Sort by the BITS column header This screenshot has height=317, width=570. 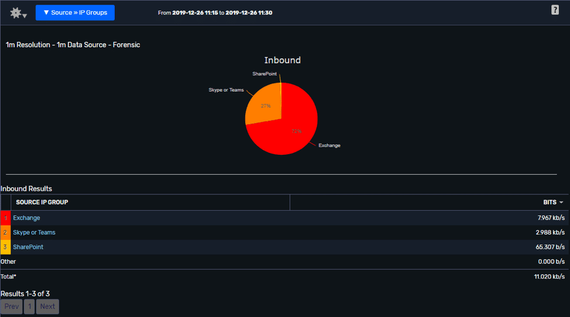point(553,203)
